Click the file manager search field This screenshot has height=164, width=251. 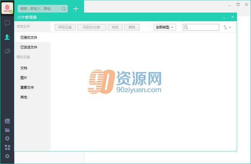[x=201, y=27]
